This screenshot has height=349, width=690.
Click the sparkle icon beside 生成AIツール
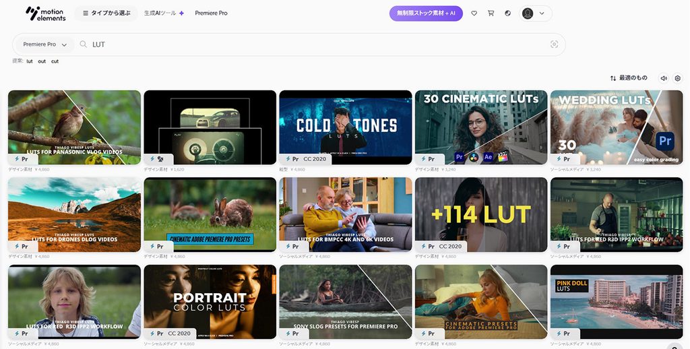pos(181,13)
